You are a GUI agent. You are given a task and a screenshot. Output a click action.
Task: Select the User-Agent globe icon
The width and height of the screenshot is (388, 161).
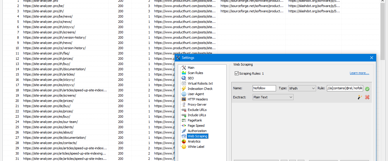click(184, 94)
